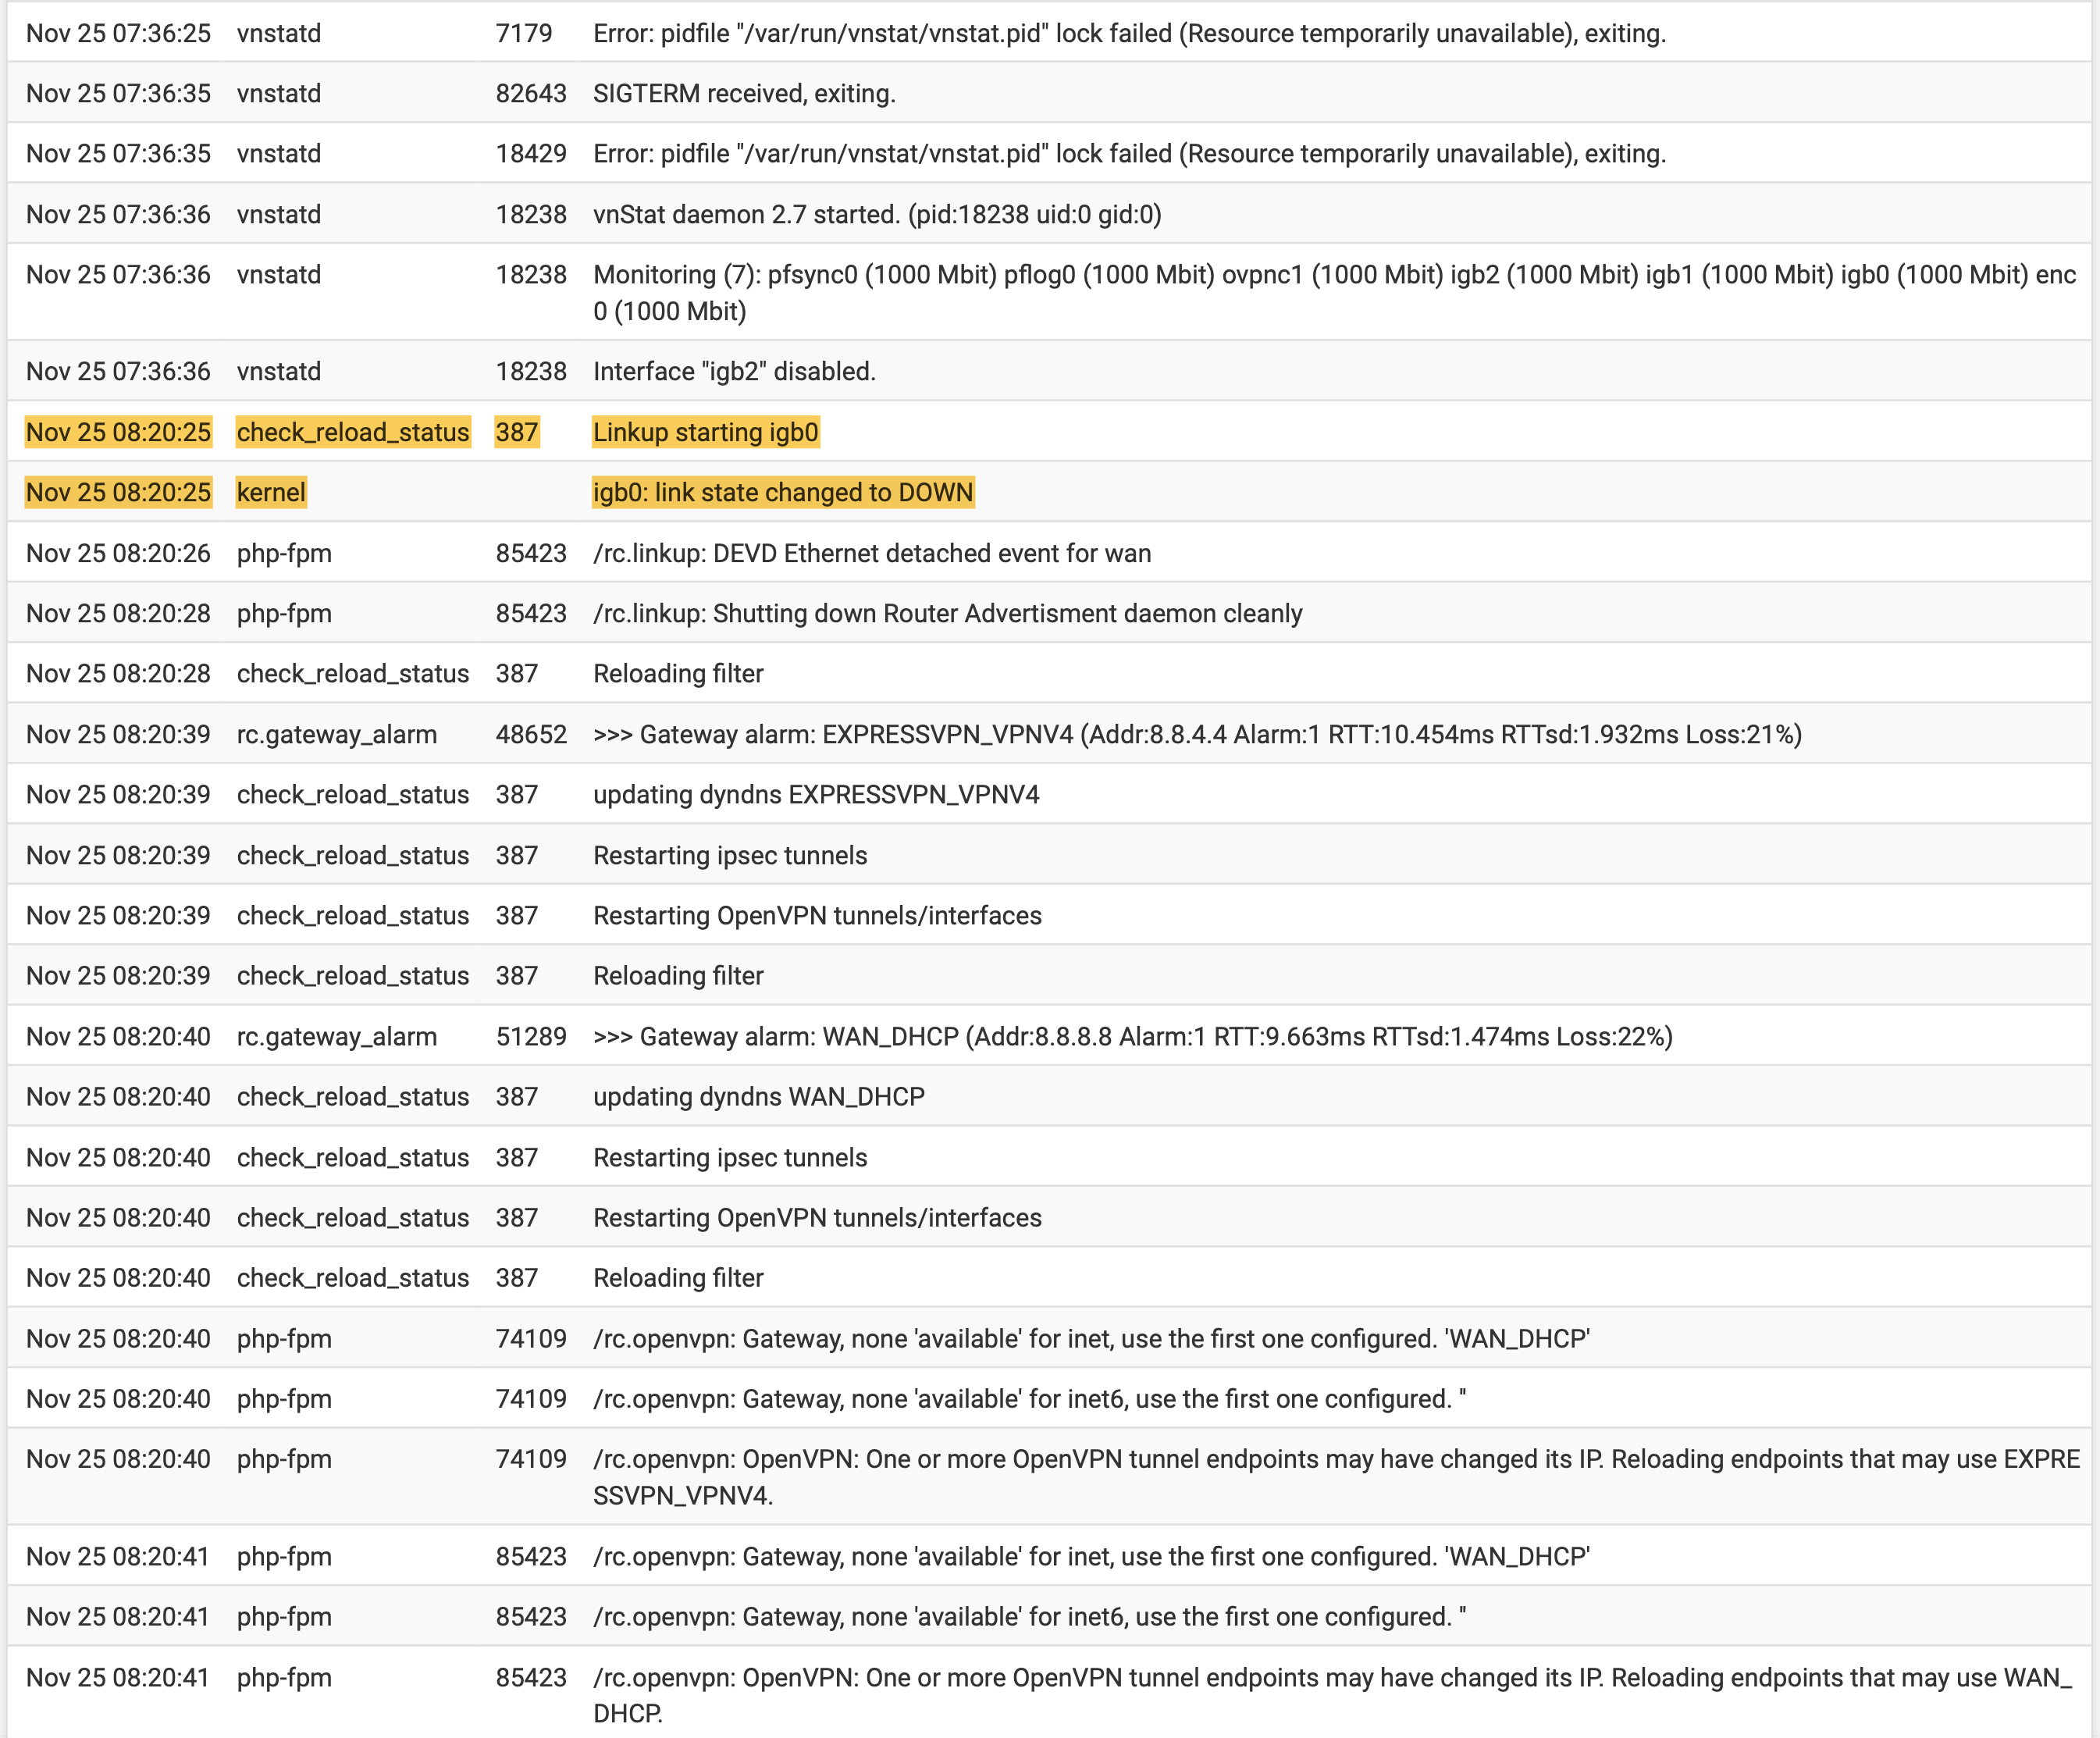Screen dimensions: 2100x1738
Task: Select the timestamp "Nov 25 08:20:26"
Action: click(118, 553)
